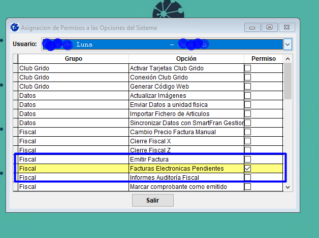This screenshot has height=238, width=319.
Task: Click the Opción column header
Action: (186, 59)
